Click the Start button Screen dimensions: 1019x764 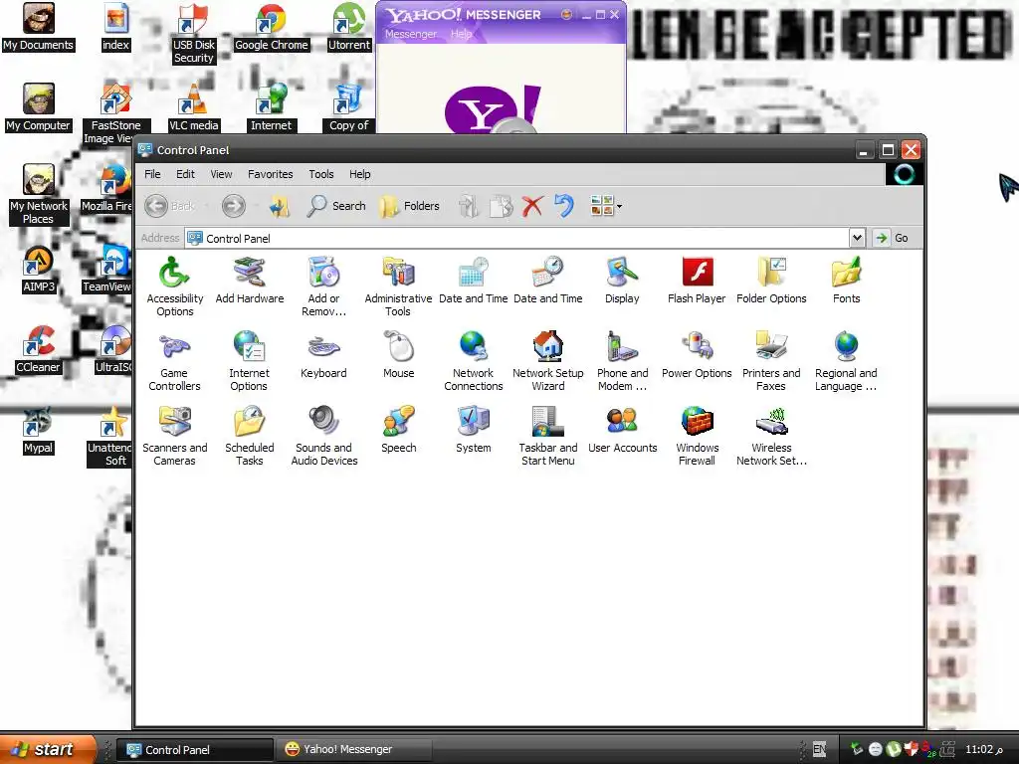click(47, 749)
